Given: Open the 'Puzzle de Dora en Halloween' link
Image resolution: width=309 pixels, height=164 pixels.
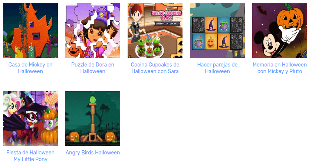Looking at the screenshot, I should tap(93, 68).
